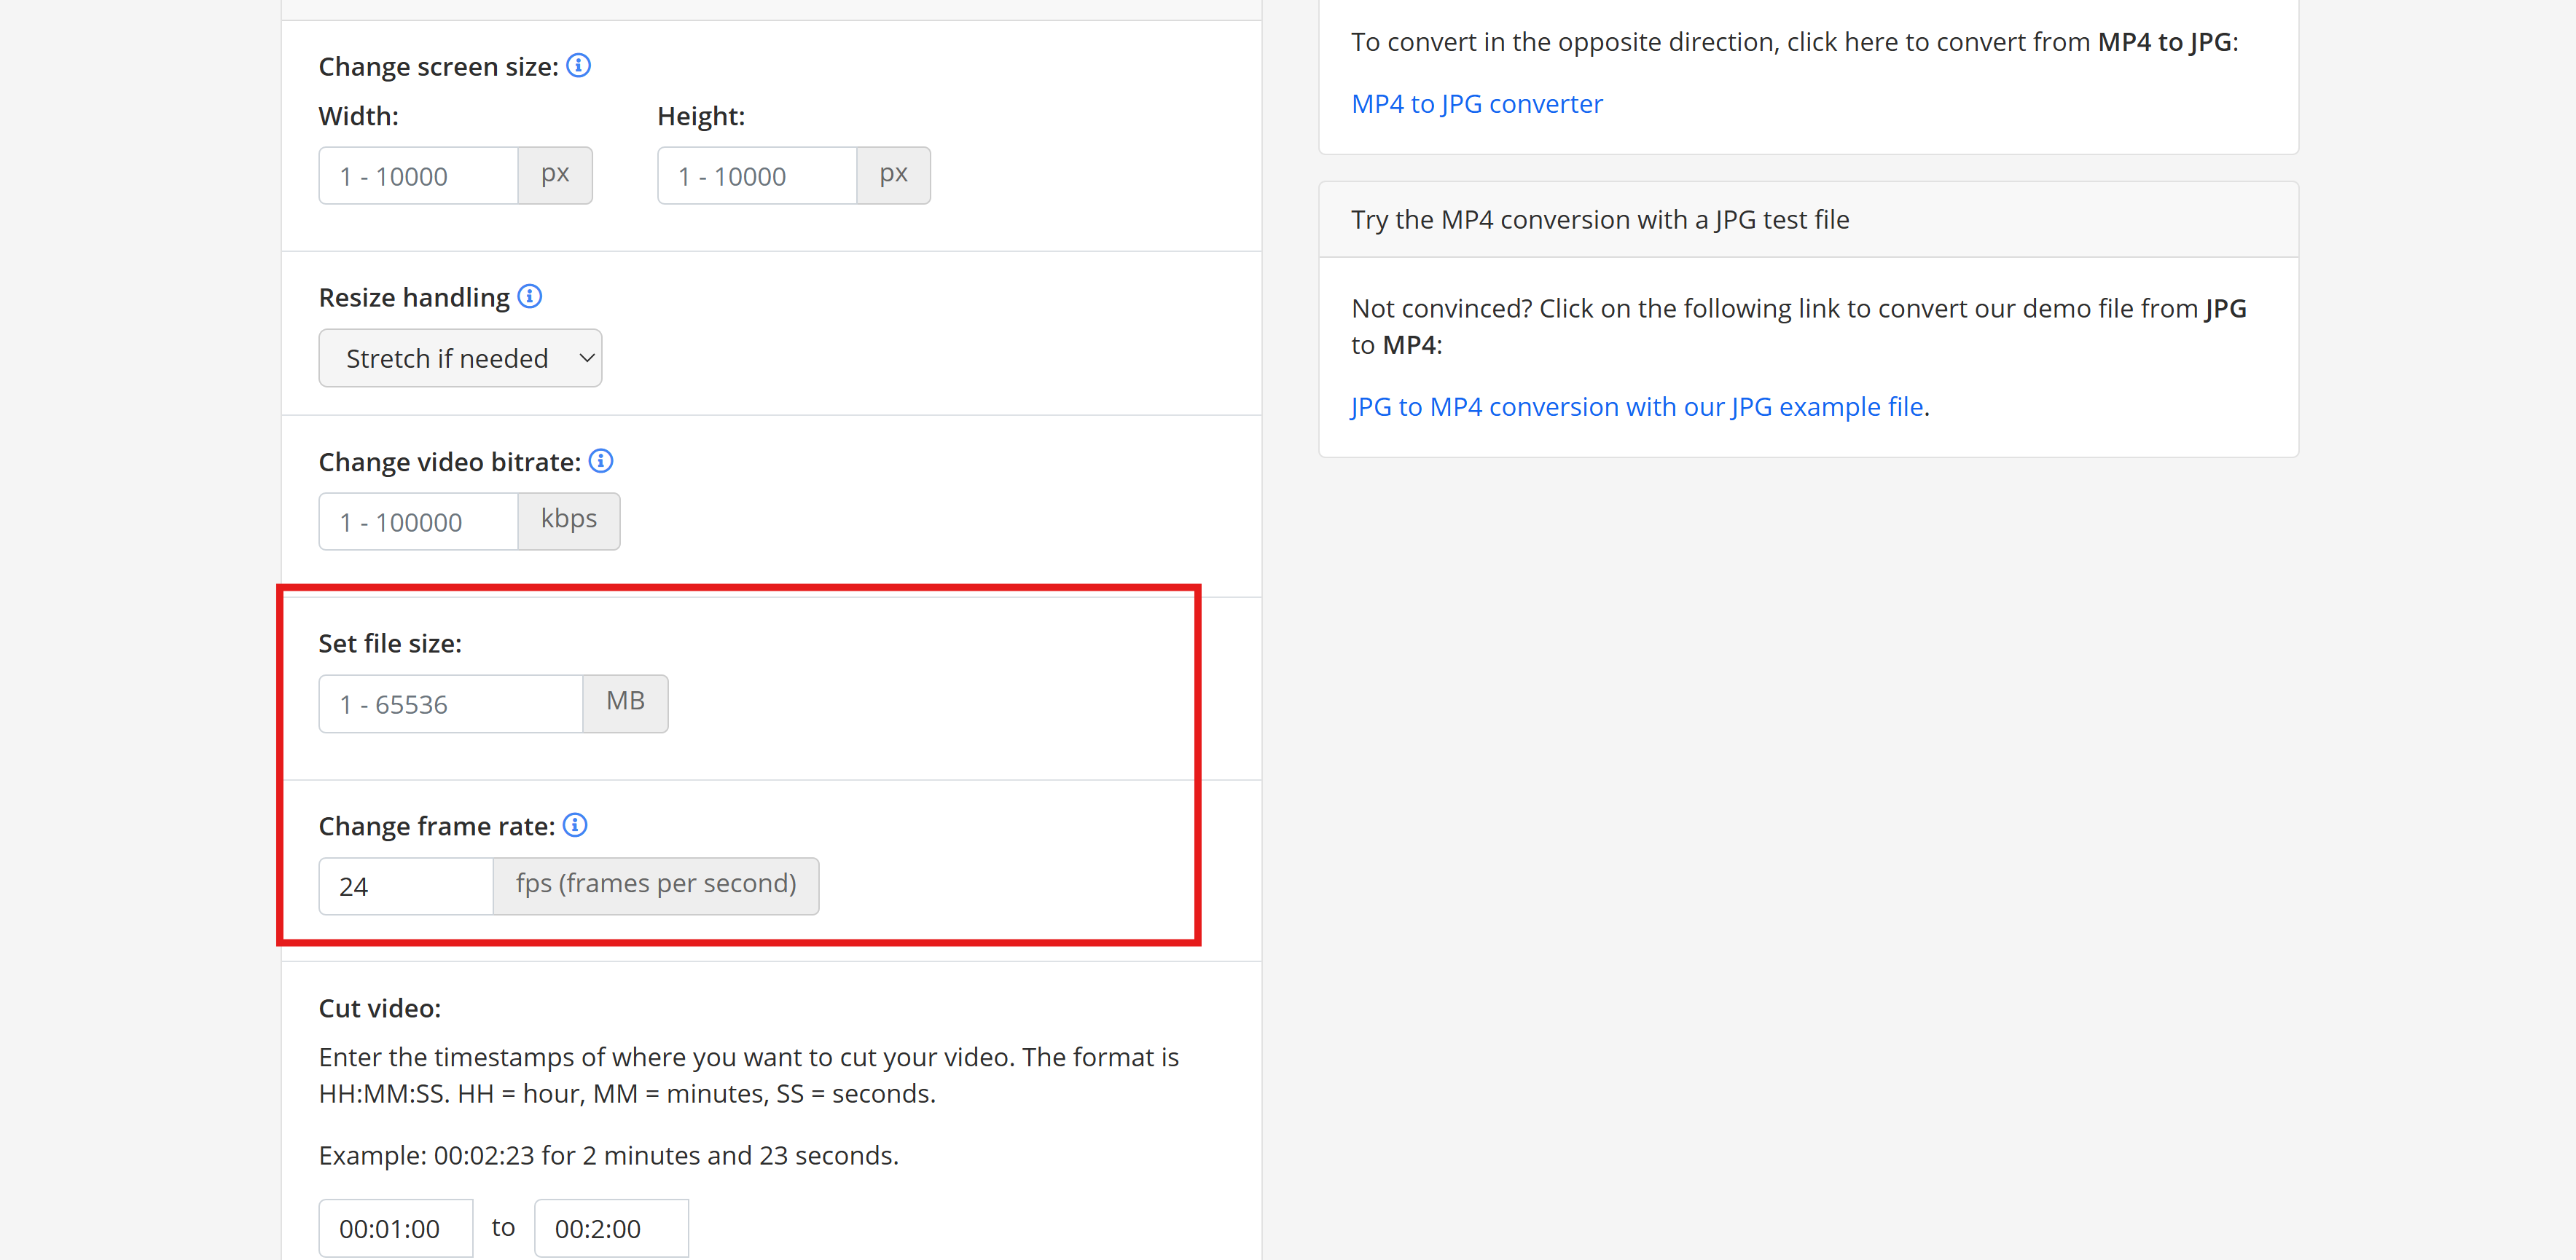Open the MP4 to JPG converter link
Image resolution: width=2576 pixels, height=1260 pixels.
tap(1476, 104)
